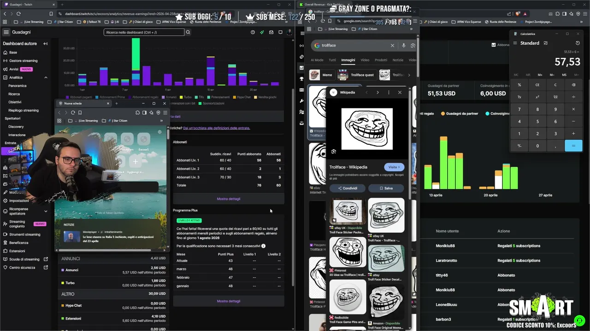This screenshot has height=331, width=590.
Task: Open the three-dot menu in Wikipedia preview
Action: 389,92
